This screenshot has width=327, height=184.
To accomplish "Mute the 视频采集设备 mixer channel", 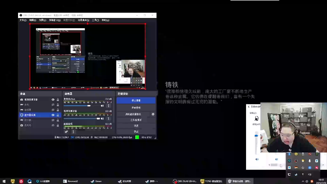I will click(x=102, y=119).
